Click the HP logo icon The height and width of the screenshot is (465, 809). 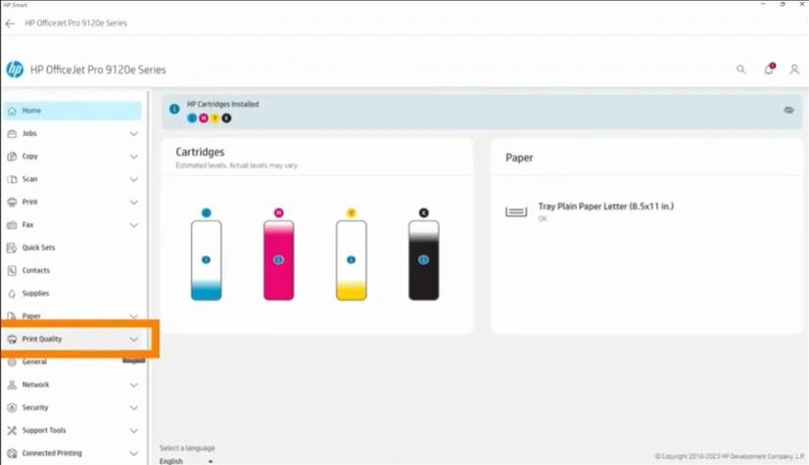click(15, 70)
